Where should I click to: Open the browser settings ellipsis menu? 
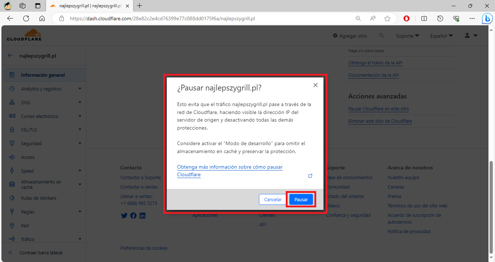pos(472,18)
